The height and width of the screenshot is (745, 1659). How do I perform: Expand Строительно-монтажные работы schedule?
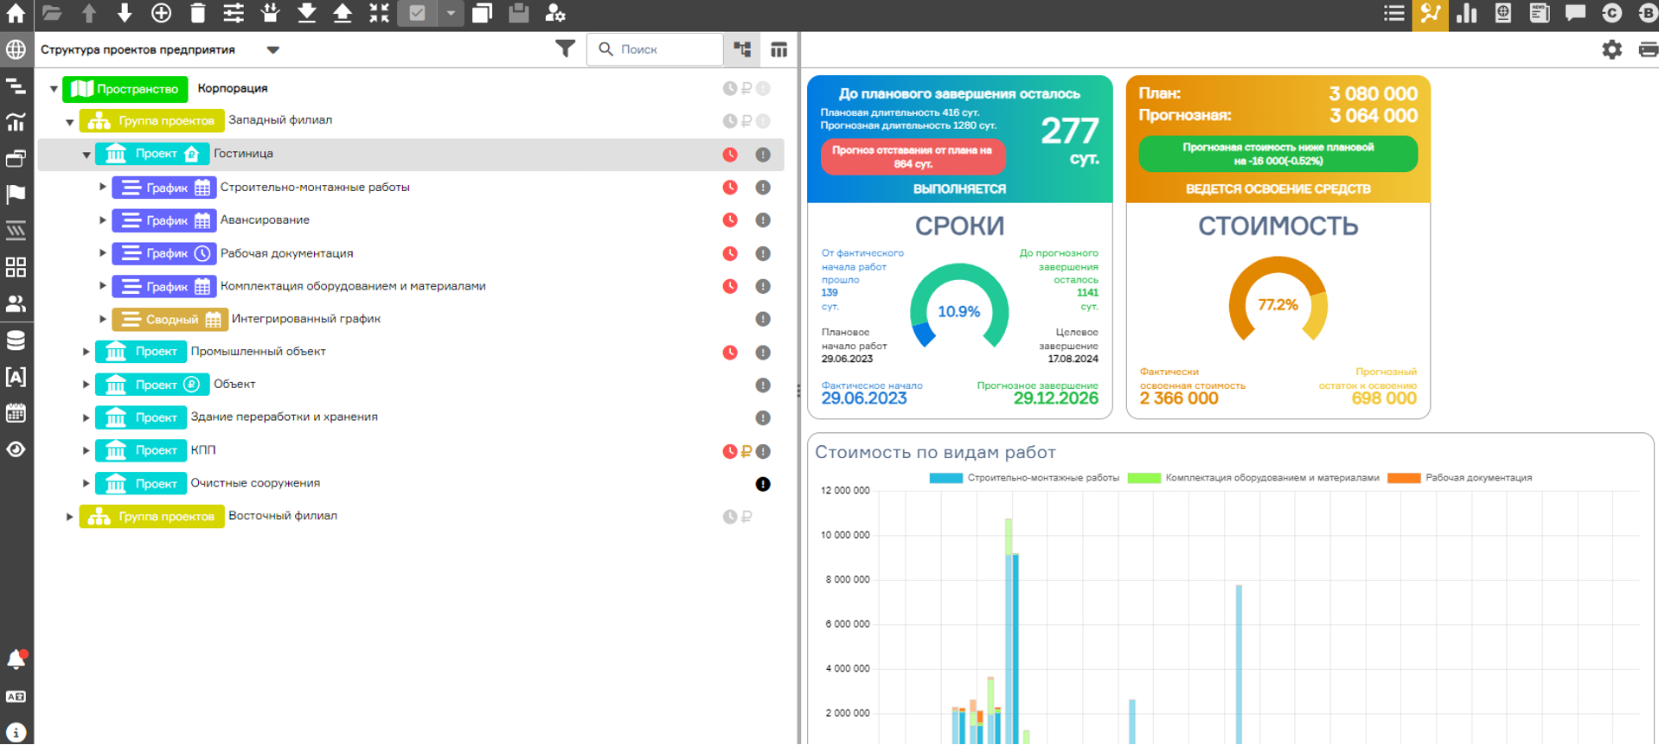click(102, 187)
